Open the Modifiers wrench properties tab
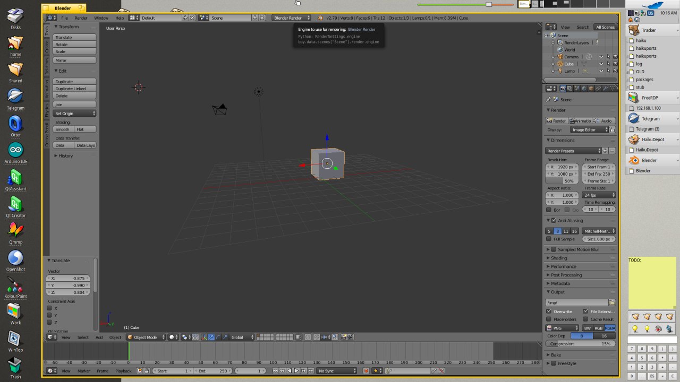This screenshot has height=382, width=680. click(605, 89)
